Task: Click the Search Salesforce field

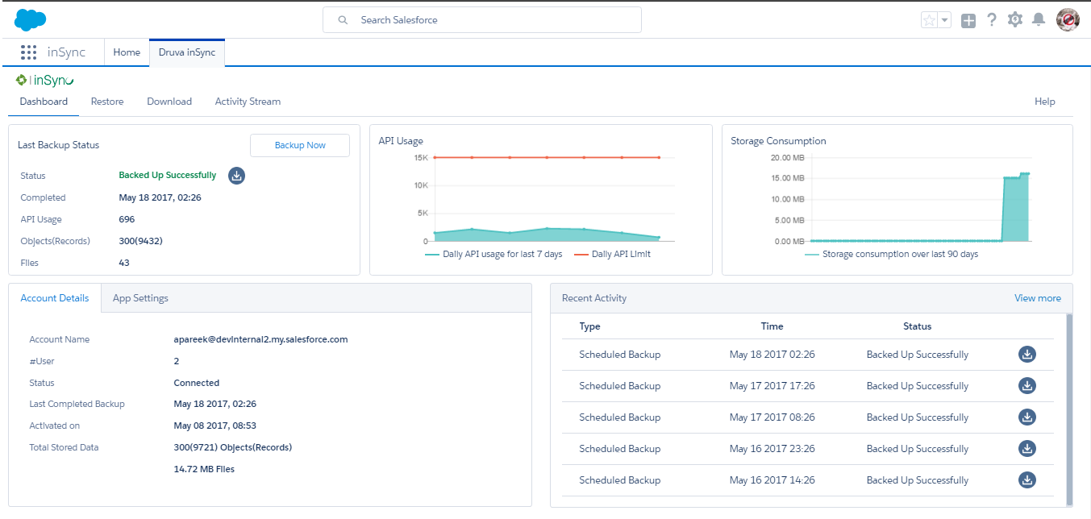Action: point(482,20)
